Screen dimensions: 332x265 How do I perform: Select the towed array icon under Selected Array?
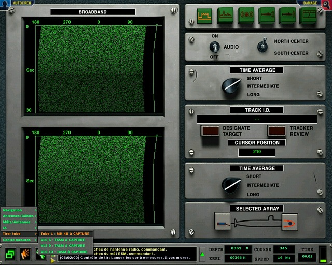pyautogui.click(x=223, y=221)
